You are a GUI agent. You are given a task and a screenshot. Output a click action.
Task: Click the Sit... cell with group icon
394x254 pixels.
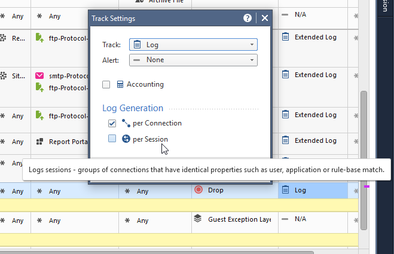point(15,87)
